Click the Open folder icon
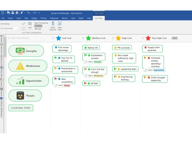 click(x=8, y=13)
